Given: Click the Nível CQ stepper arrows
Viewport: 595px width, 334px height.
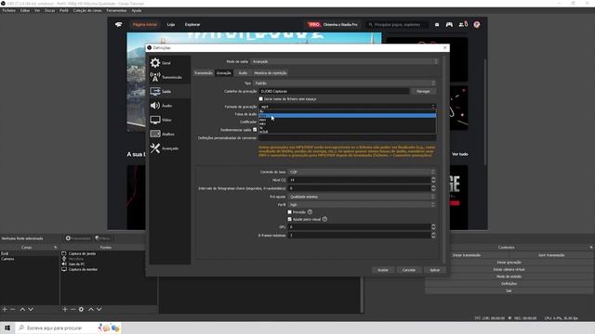Looking at the screenshot, I should coord(433,180).
